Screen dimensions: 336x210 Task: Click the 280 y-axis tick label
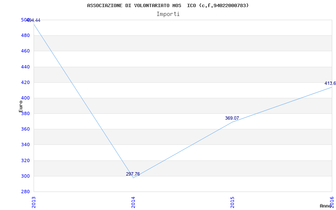(x=25, y=192)
